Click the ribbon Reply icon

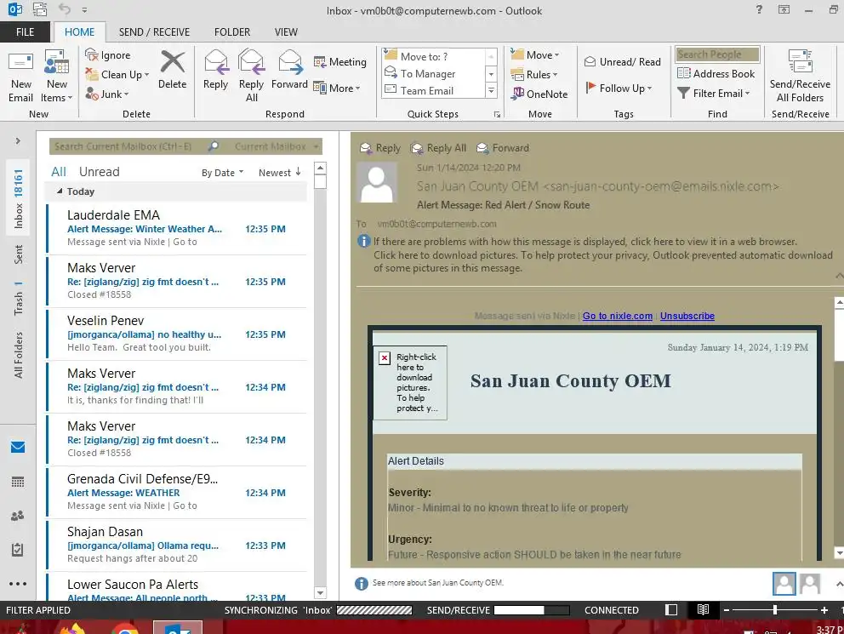coord(216,70)
